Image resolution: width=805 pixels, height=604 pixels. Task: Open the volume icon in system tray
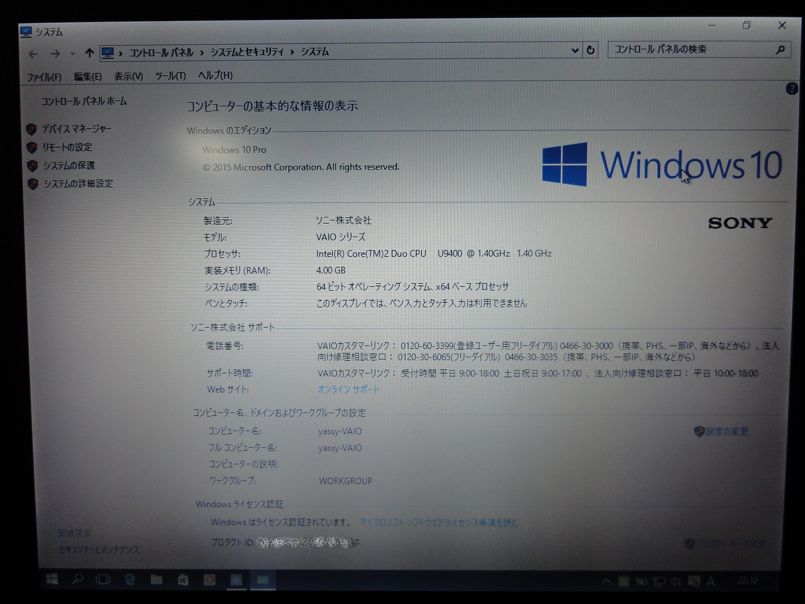click(x=676, y=582)
